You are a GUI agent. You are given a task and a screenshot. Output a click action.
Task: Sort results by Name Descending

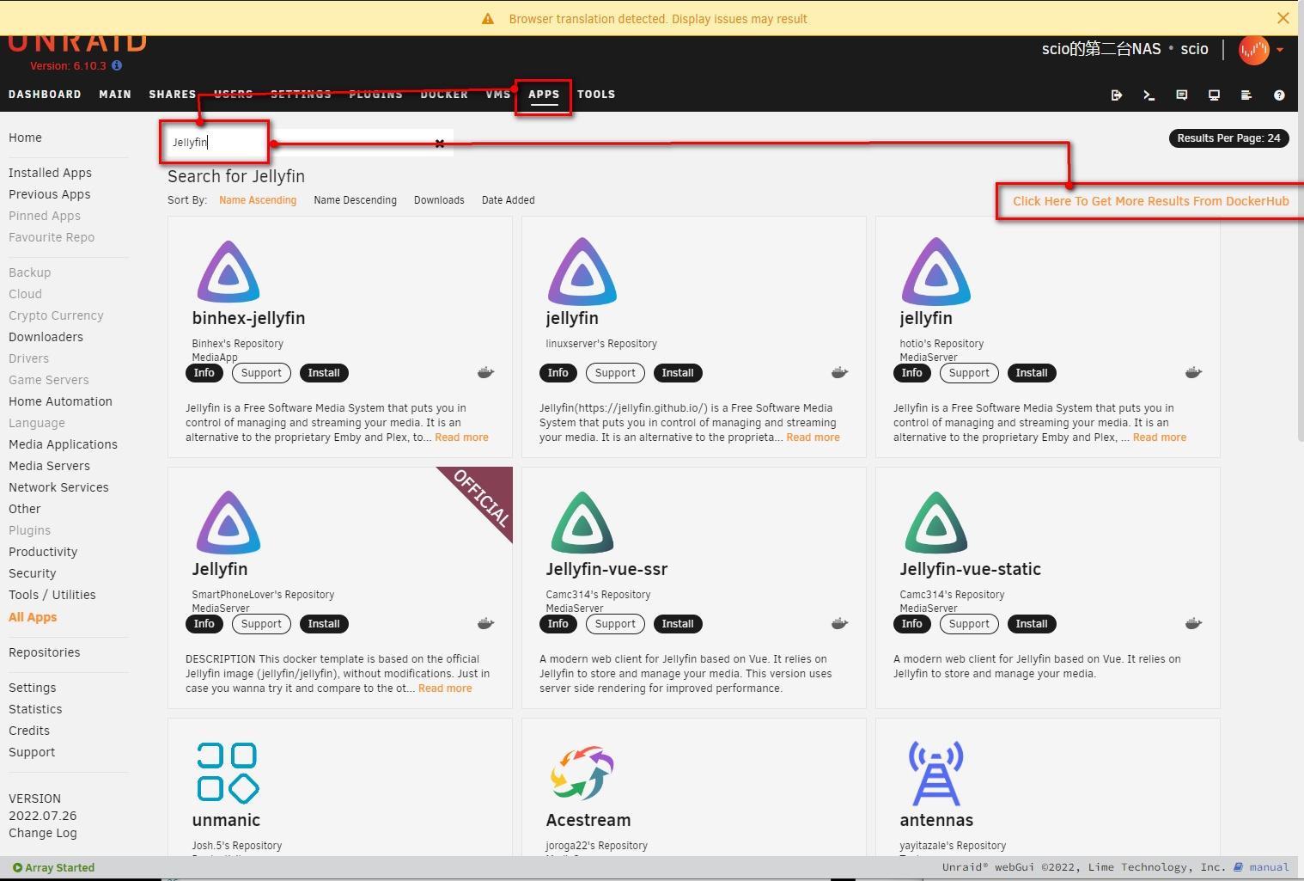(356, 200)
